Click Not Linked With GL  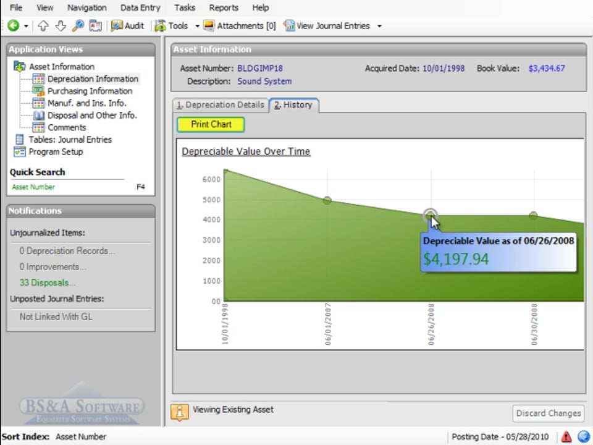56,316
